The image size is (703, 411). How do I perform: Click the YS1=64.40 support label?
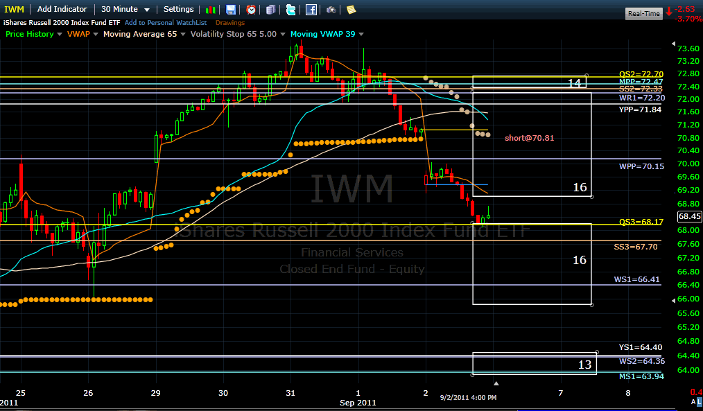coord(640,347)
